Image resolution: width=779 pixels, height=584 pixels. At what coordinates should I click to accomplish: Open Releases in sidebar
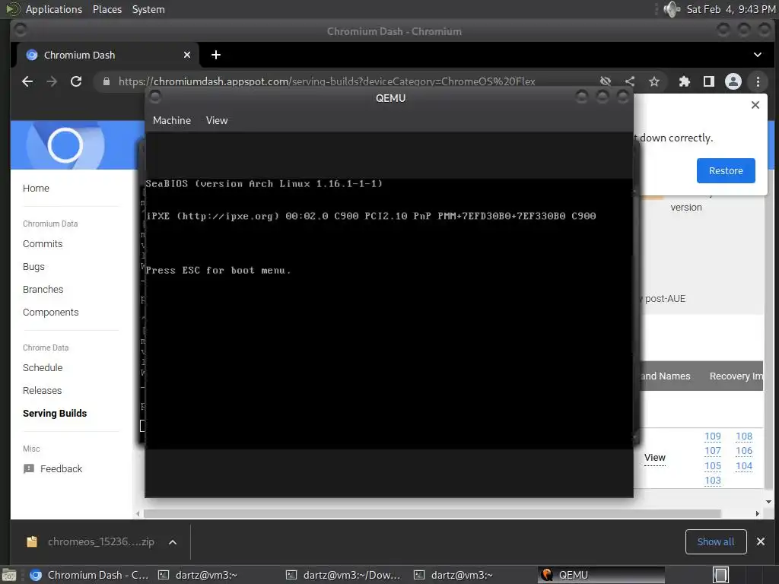[x=43, y=391]
